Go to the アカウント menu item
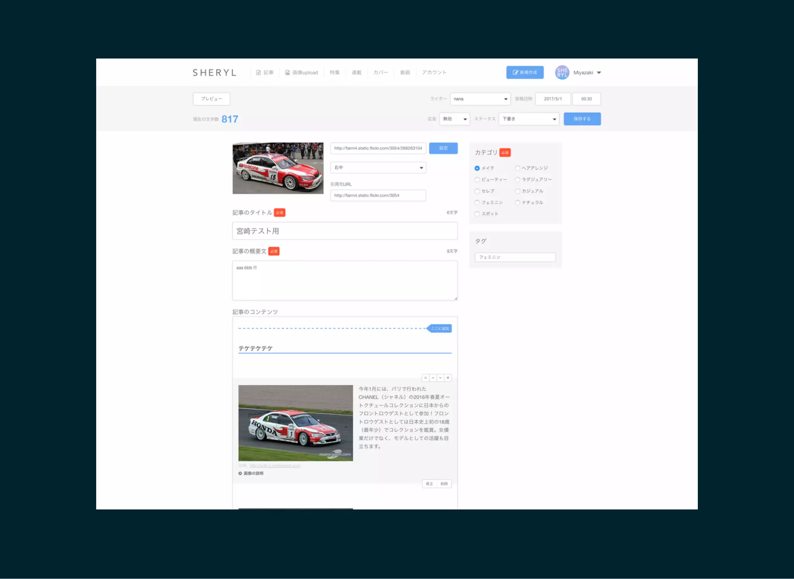The image size is (794, 579). point(434,72)
